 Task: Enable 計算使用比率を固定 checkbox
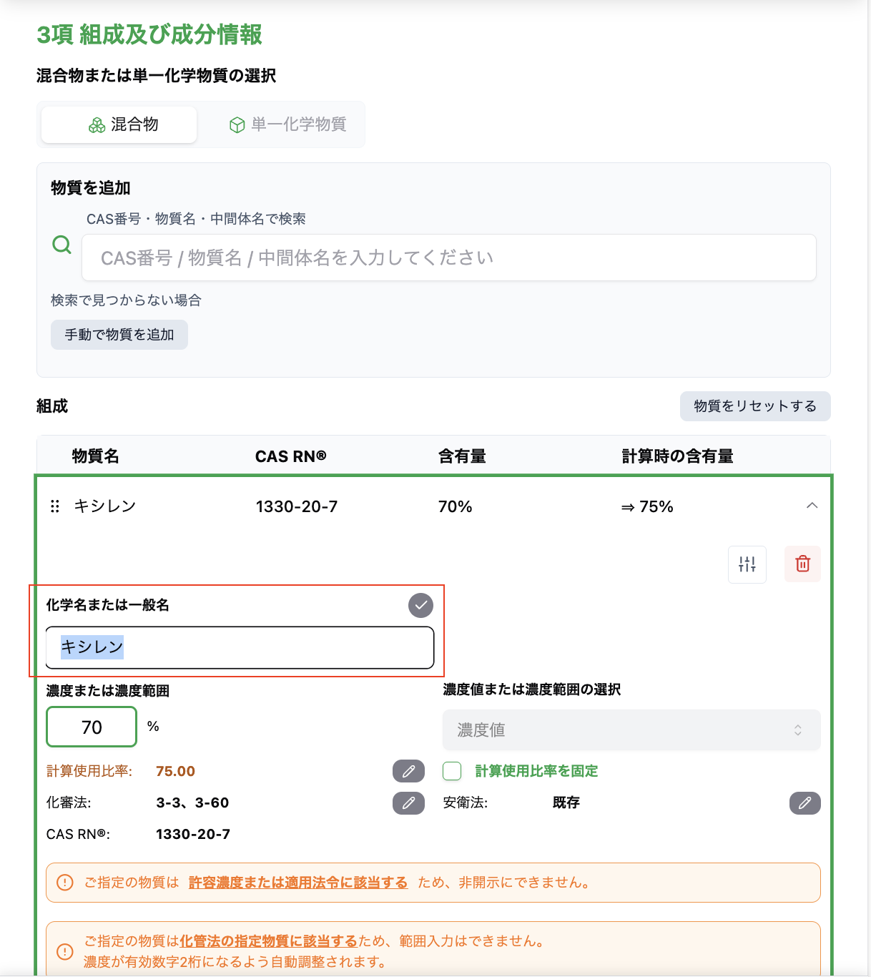[x=451, y=771]
